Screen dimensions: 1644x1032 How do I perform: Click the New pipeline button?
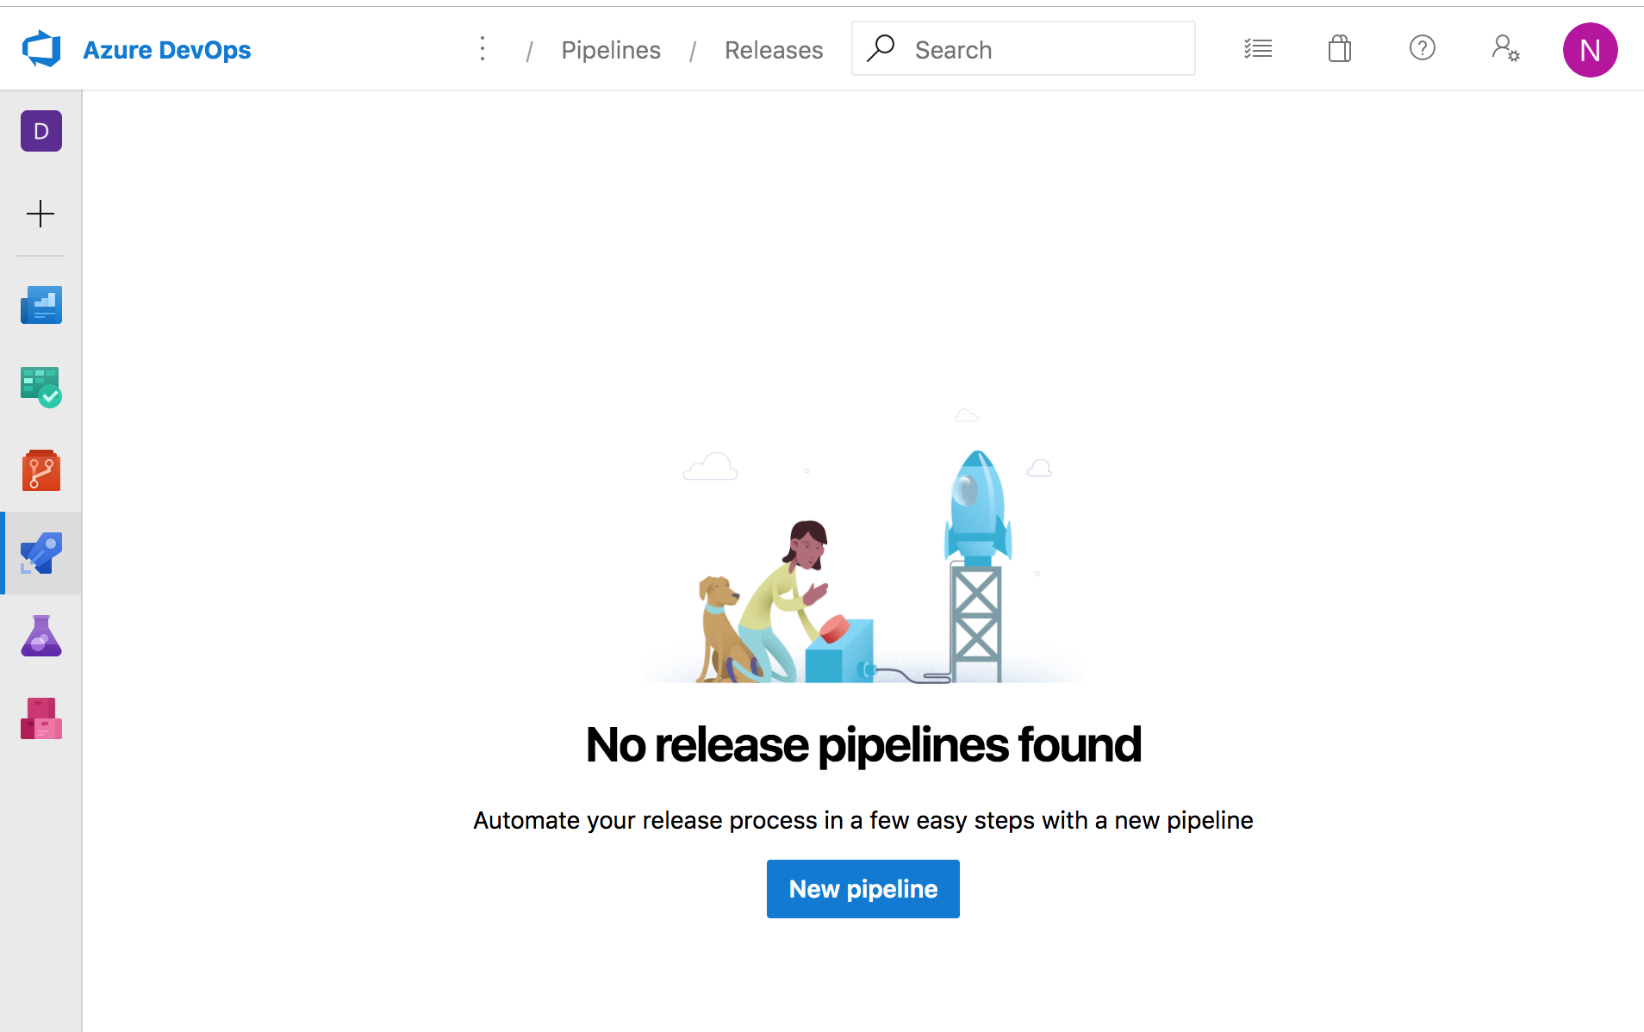point(862,889)
